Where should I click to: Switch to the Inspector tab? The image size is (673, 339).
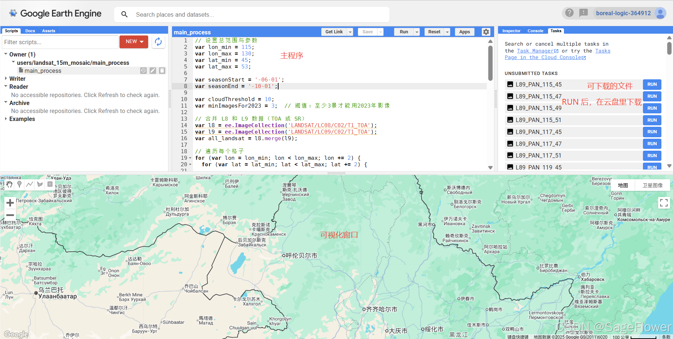click(511, 31)
